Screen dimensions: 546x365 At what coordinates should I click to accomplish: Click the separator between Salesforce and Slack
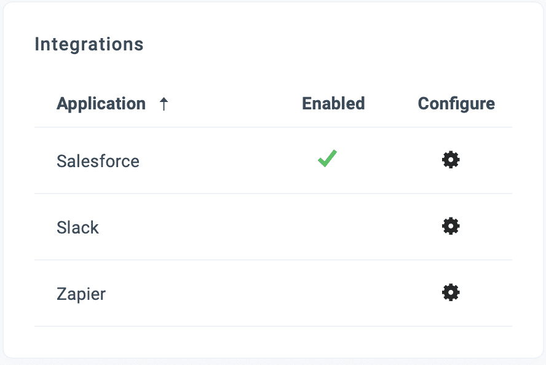tap(273, 194)
